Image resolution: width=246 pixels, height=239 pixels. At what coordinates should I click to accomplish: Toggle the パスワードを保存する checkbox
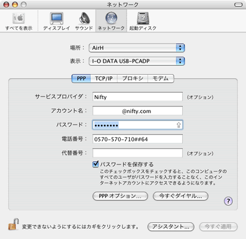[x=96, y=164]
